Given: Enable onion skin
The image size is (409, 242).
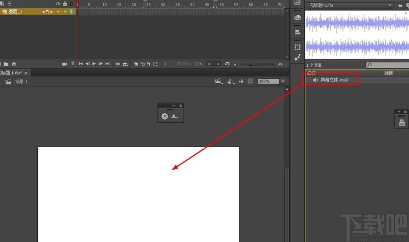Looking at the screenshot, I should point(136,64).
